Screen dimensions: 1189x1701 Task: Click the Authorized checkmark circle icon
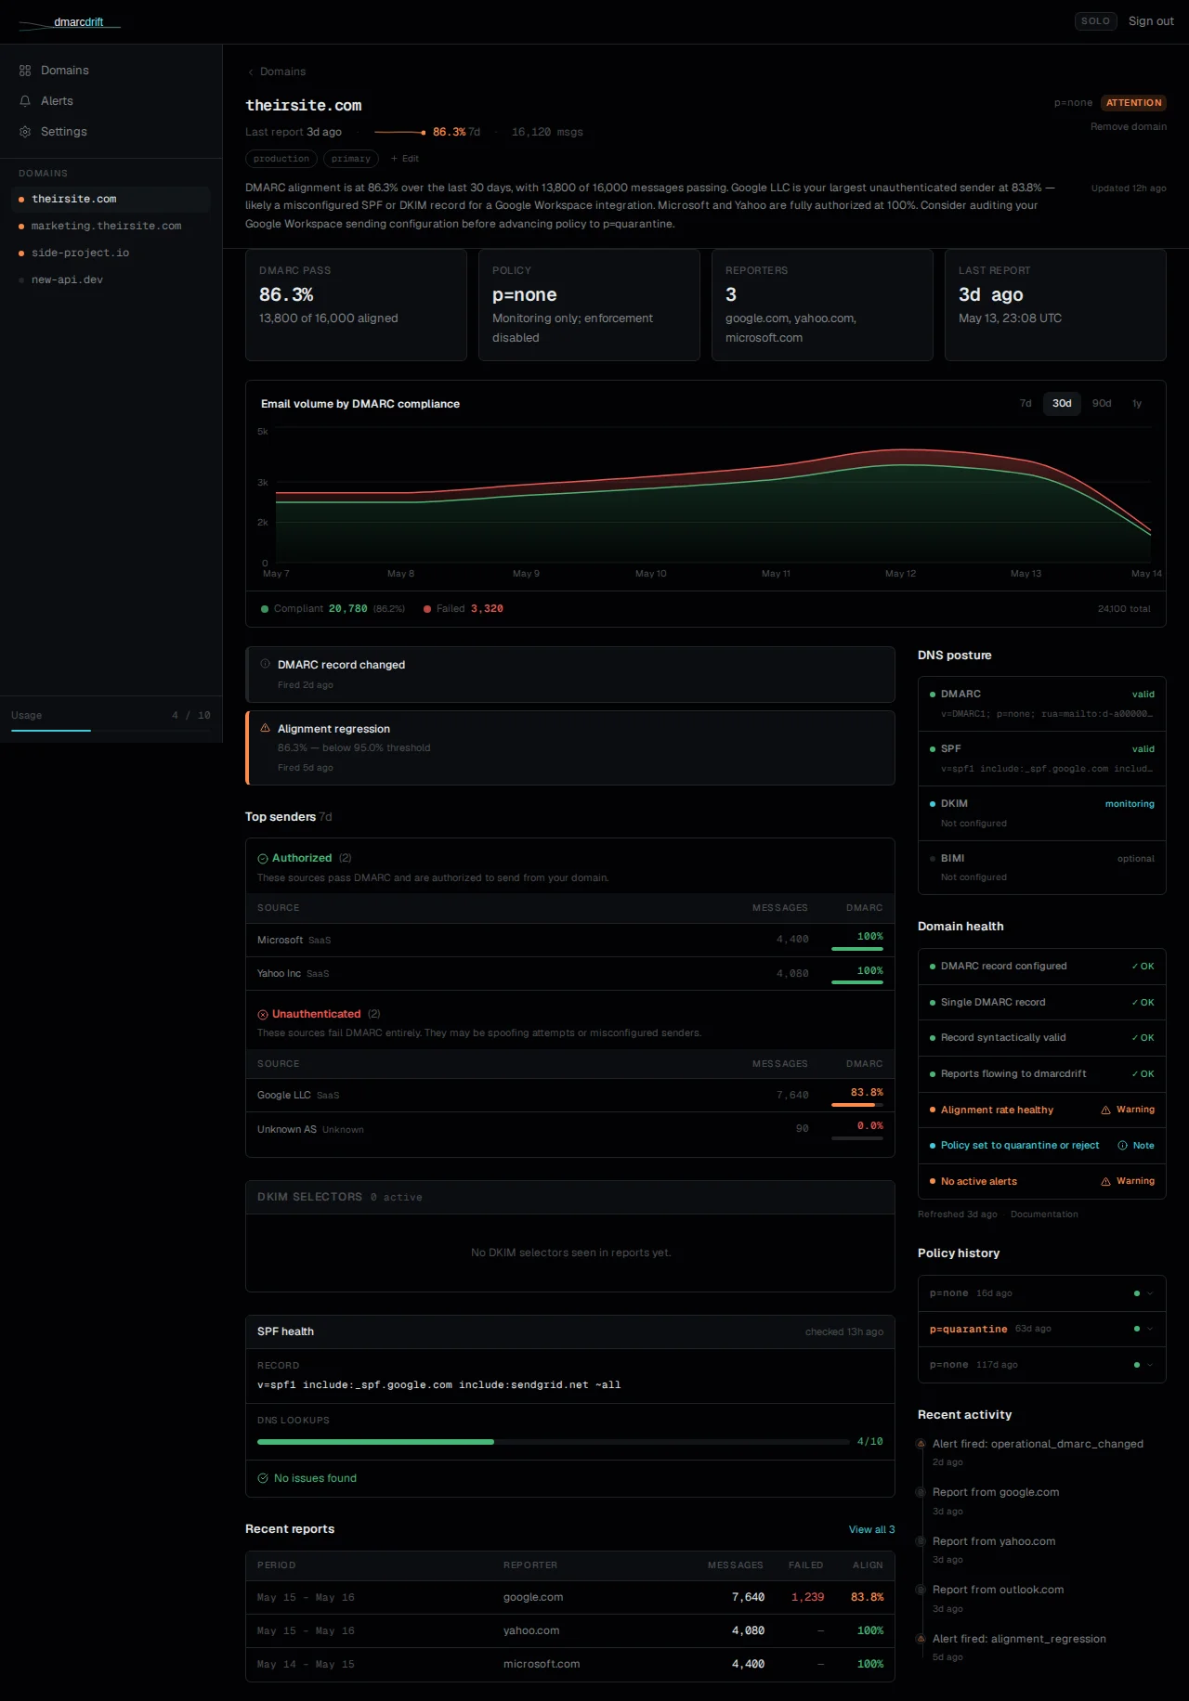(263, 859)
